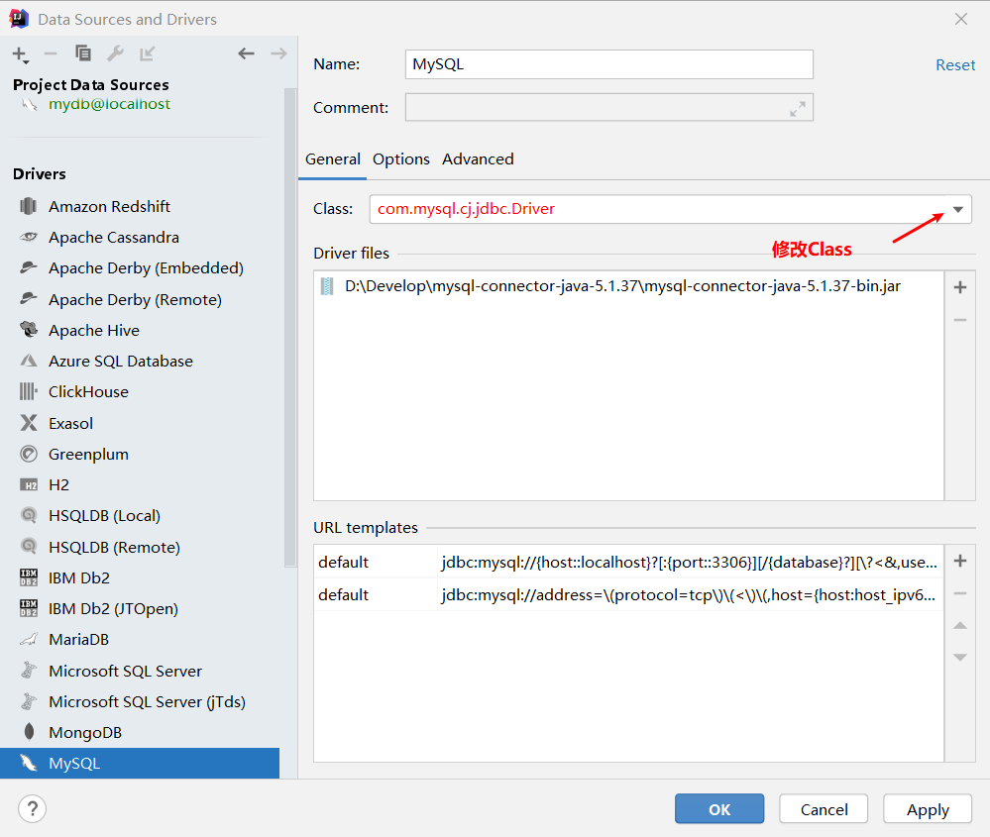Image resolution: width=990 pixels, height=837 pixels.
Task: Click the Greenplum driver icon
Action: pyautogui.click(x=29, y=454)
